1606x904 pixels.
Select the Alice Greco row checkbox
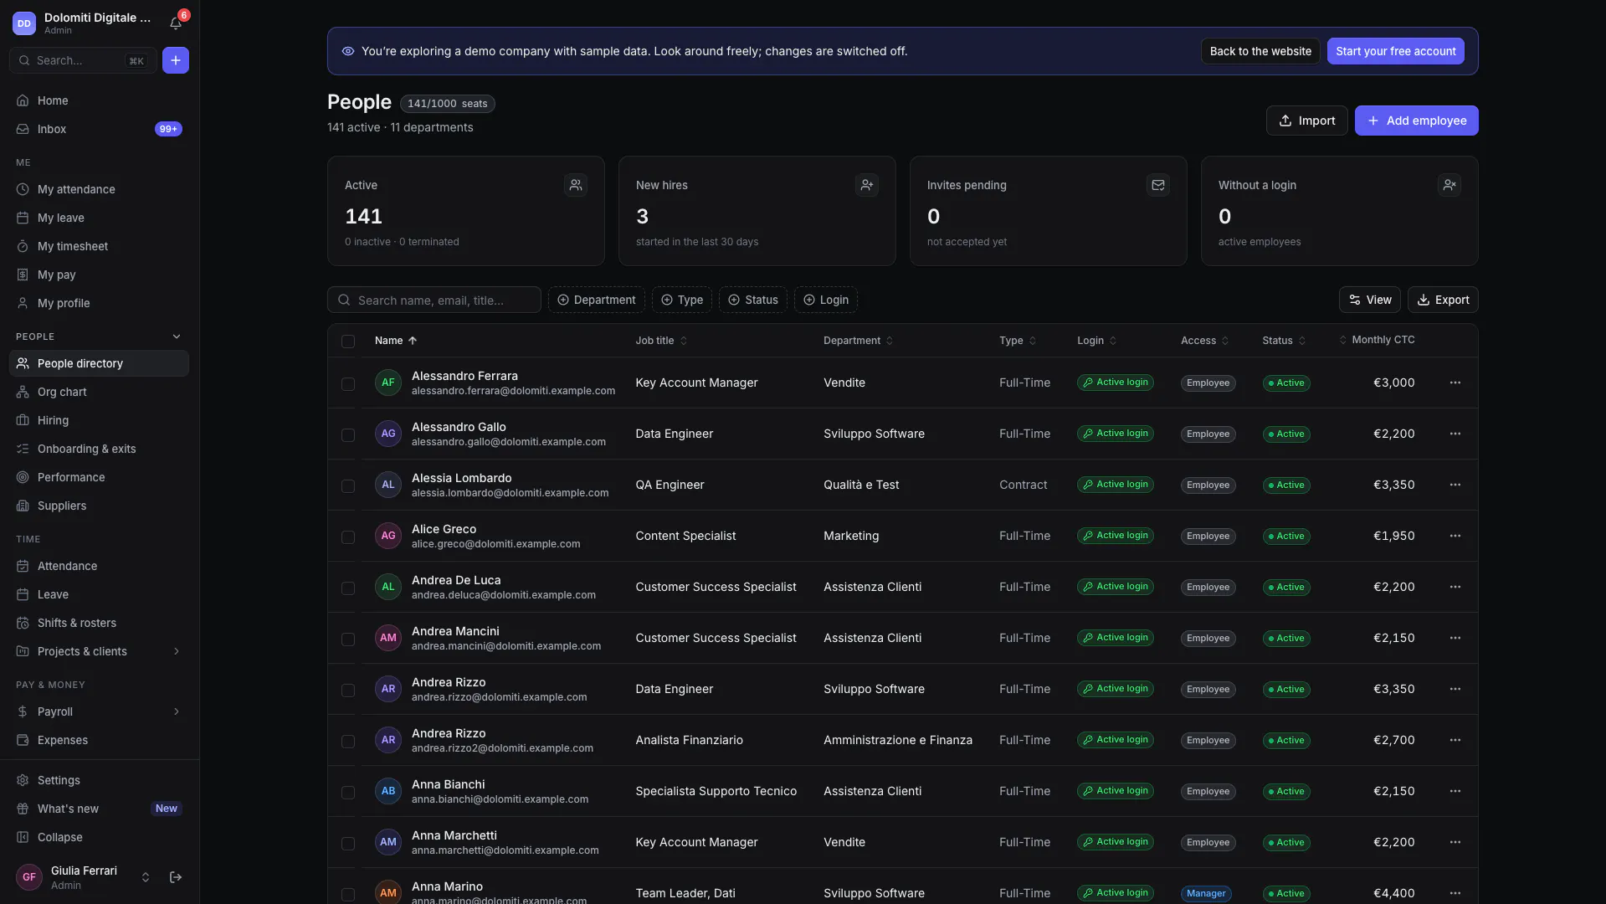(348, 537)
